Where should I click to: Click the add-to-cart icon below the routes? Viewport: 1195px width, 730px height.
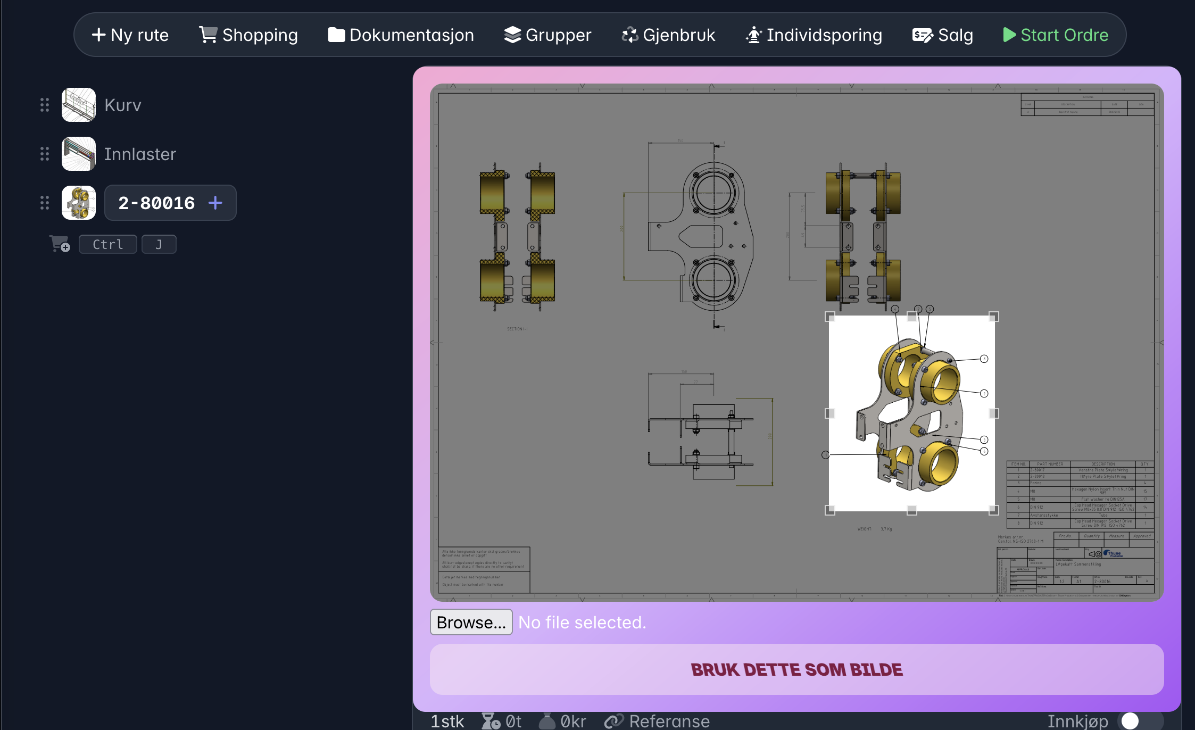click(60, 244)
